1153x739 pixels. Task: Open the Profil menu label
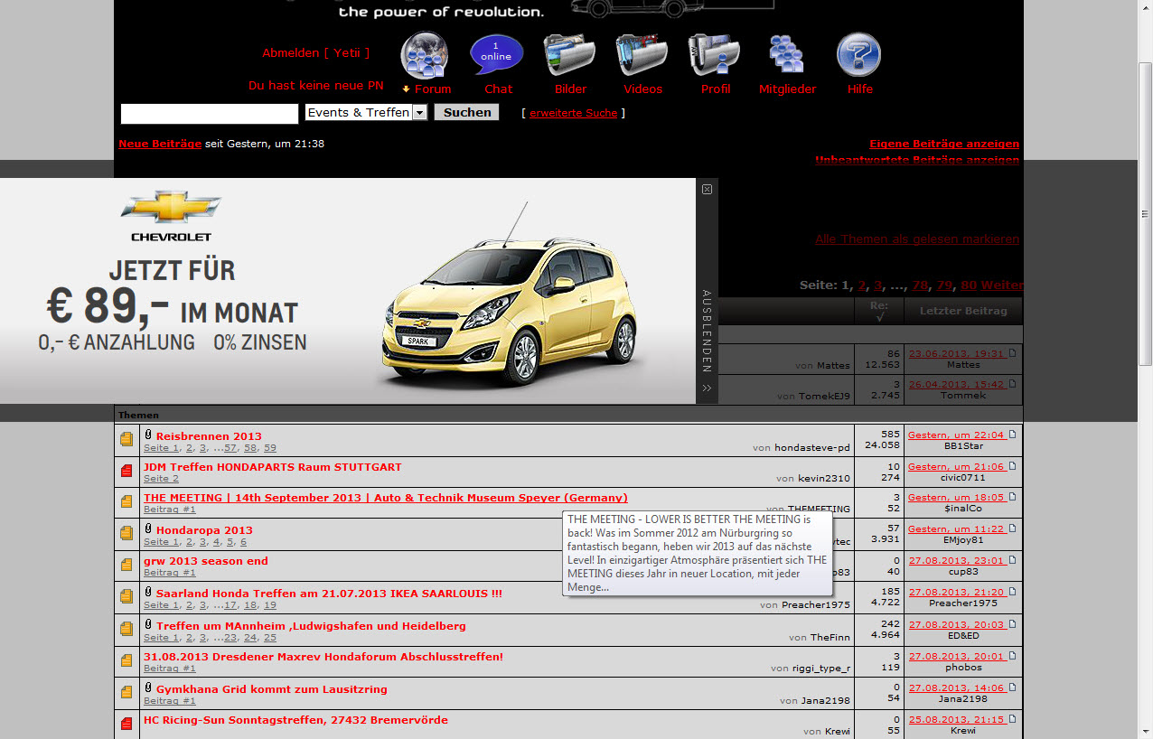coord(715,89)
